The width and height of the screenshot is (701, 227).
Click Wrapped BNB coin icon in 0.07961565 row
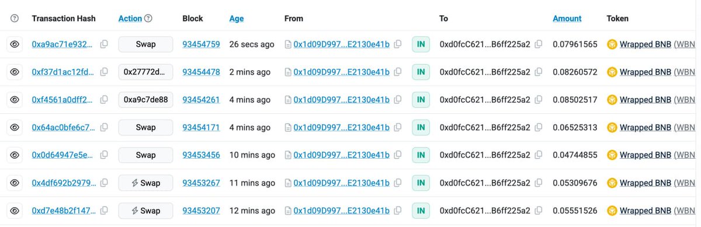(x=612, y=44)
